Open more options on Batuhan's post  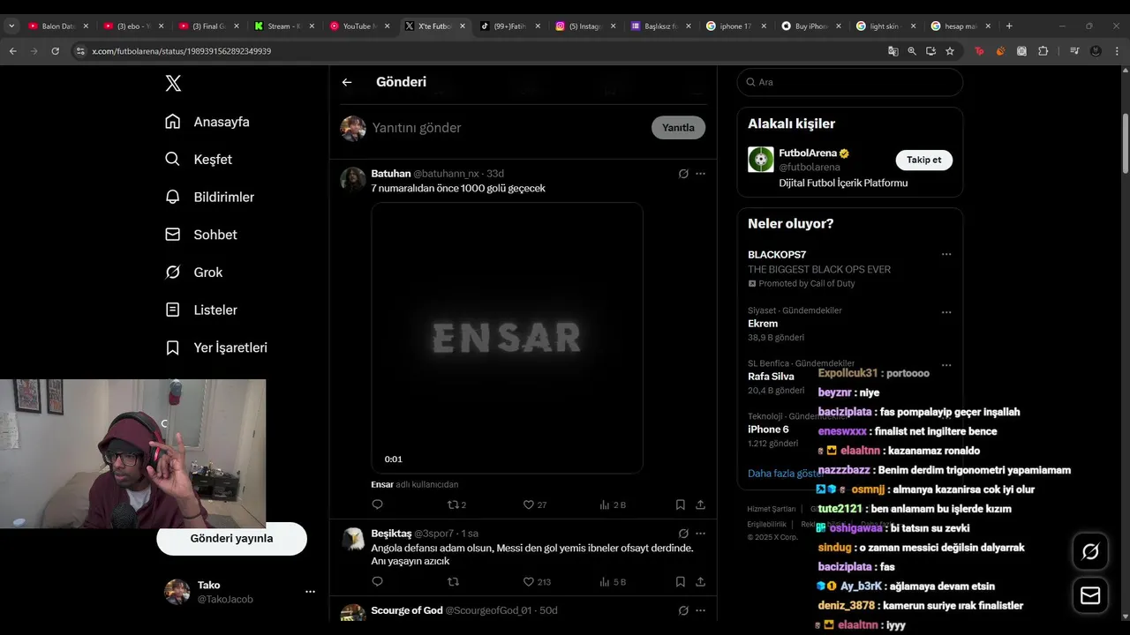[x=700, y=174]
